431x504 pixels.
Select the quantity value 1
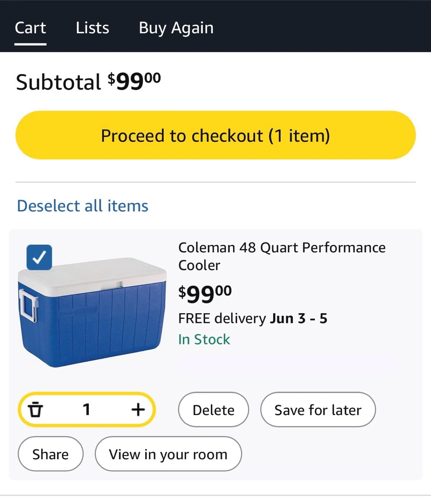pyautogui.click(x=86, y=409)
